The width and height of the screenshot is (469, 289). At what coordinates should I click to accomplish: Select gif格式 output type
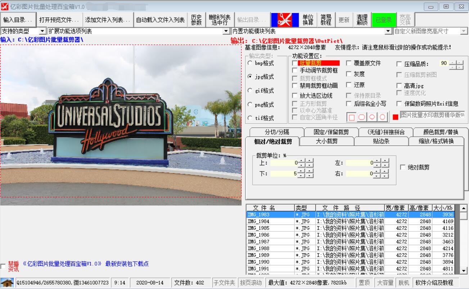[x=261, y=90]
